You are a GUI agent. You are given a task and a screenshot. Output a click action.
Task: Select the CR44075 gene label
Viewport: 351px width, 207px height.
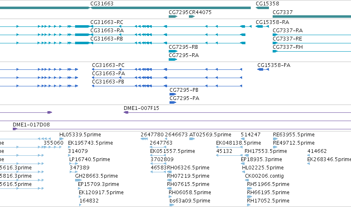tap(200, 12)
